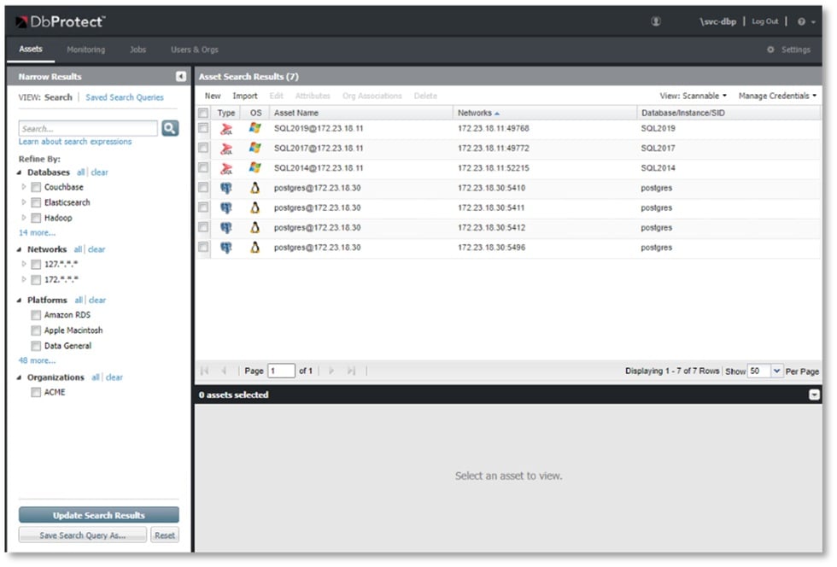837x567 pixels.
Task: Tick the Couchbase database filter
Action: (36, 187)
